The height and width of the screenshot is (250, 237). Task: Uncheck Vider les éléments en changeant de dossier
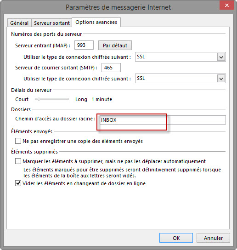(18, 183)
